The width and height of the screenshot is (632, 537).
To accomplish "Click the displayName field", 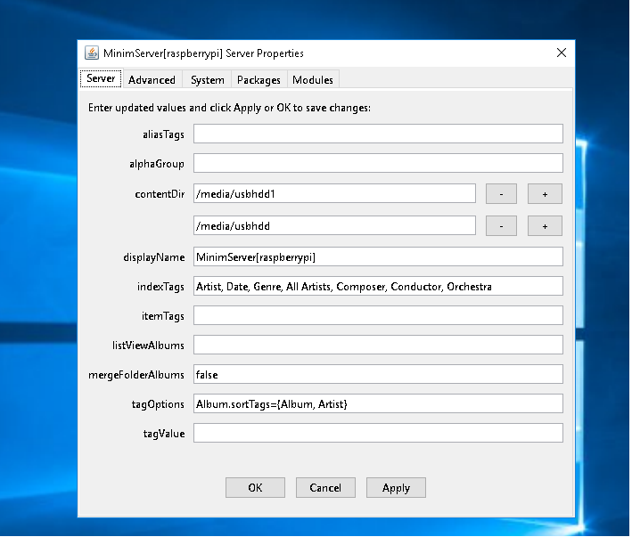I will tap(379, 257).
